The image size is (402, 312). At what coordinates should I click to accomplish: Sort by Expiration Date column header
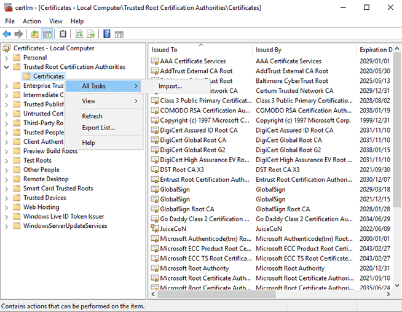(375, 49)
